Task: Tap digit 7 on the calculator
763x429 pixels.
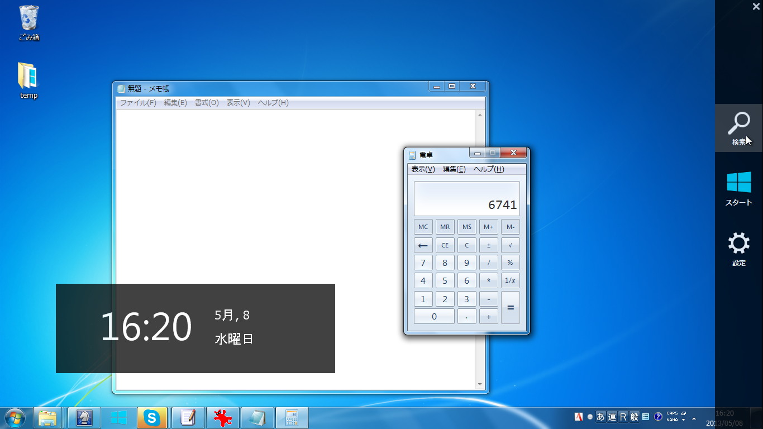Action: pos(423,263)
